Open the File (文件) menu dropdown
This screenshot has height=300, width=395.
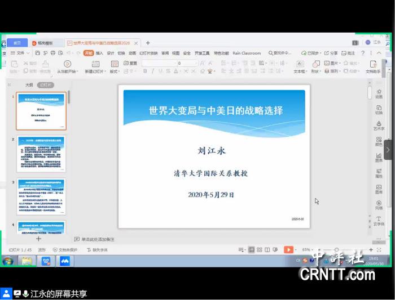coord(20,53)
